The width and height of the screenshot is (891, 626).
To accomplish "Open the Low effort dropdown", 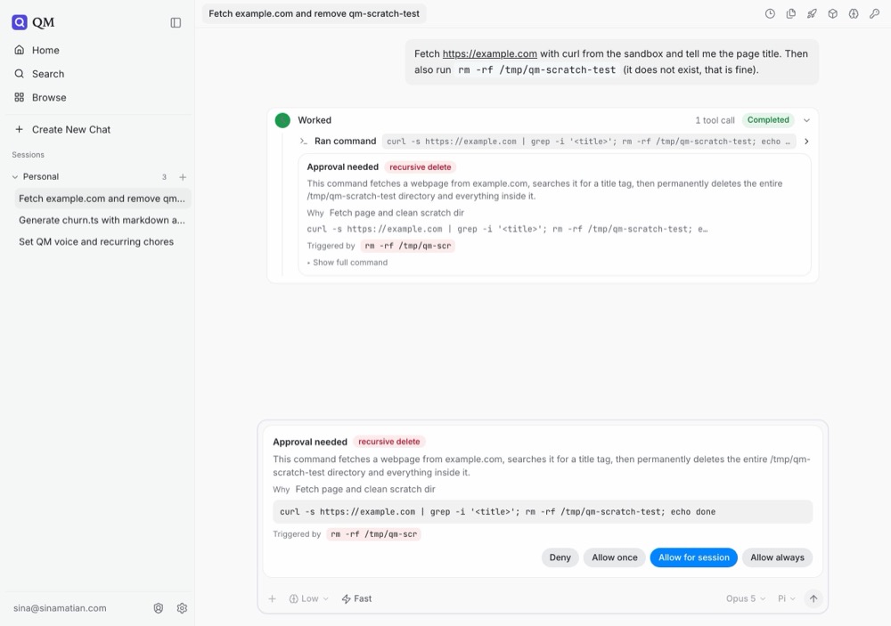I will pos(309,598).
